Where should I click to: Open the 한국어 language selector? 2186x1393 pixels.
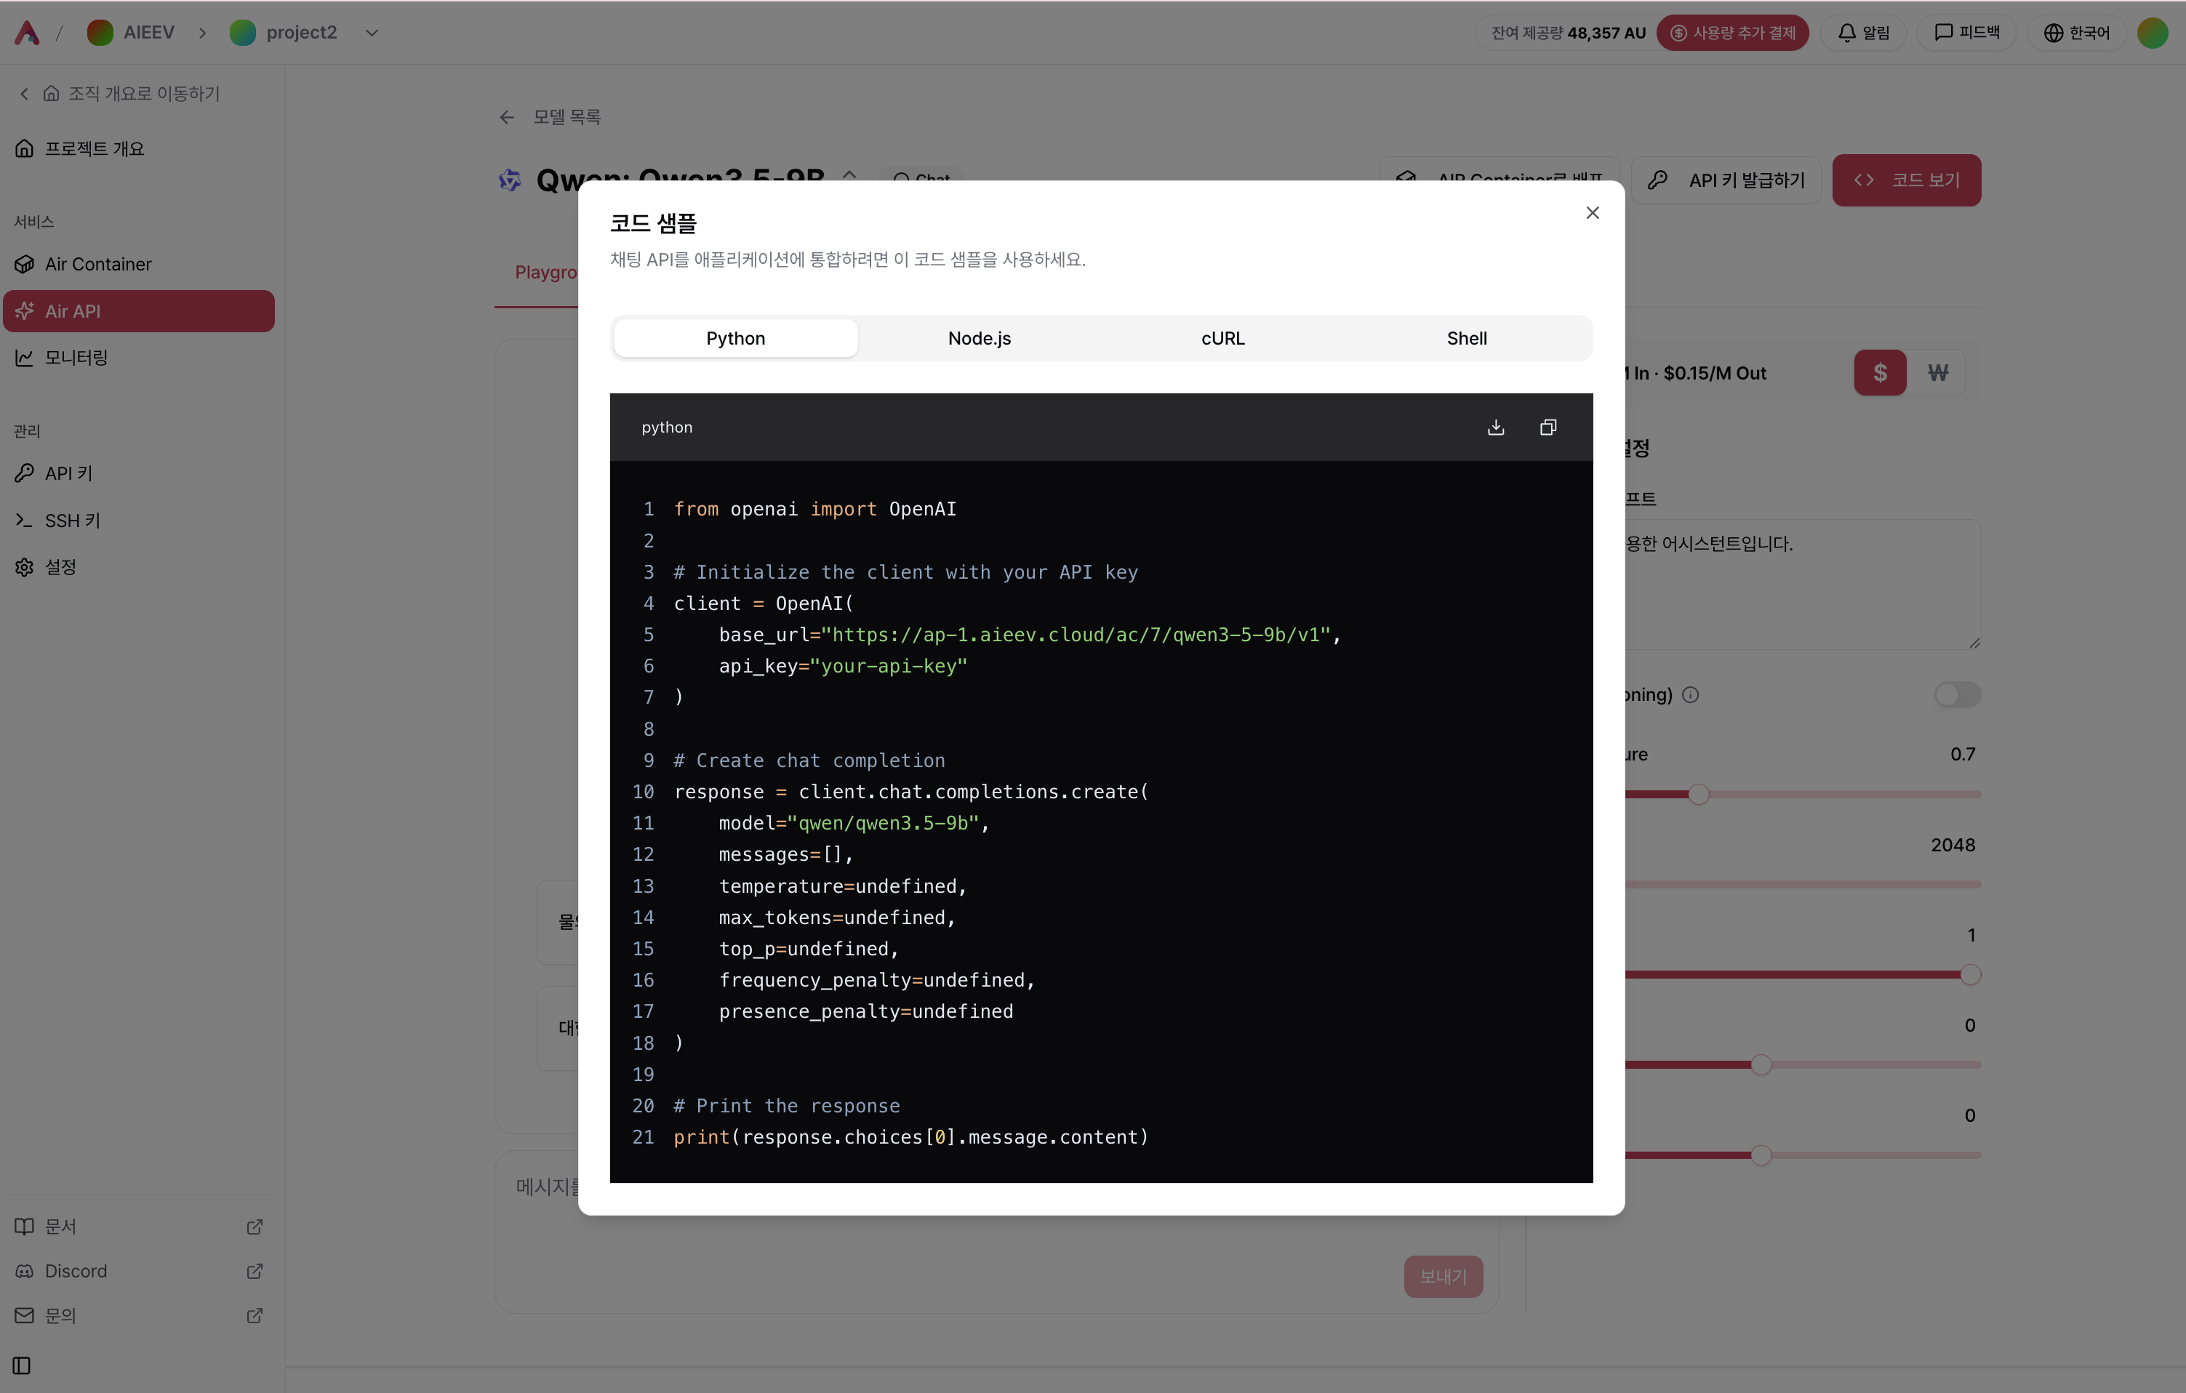point(2076,33)
